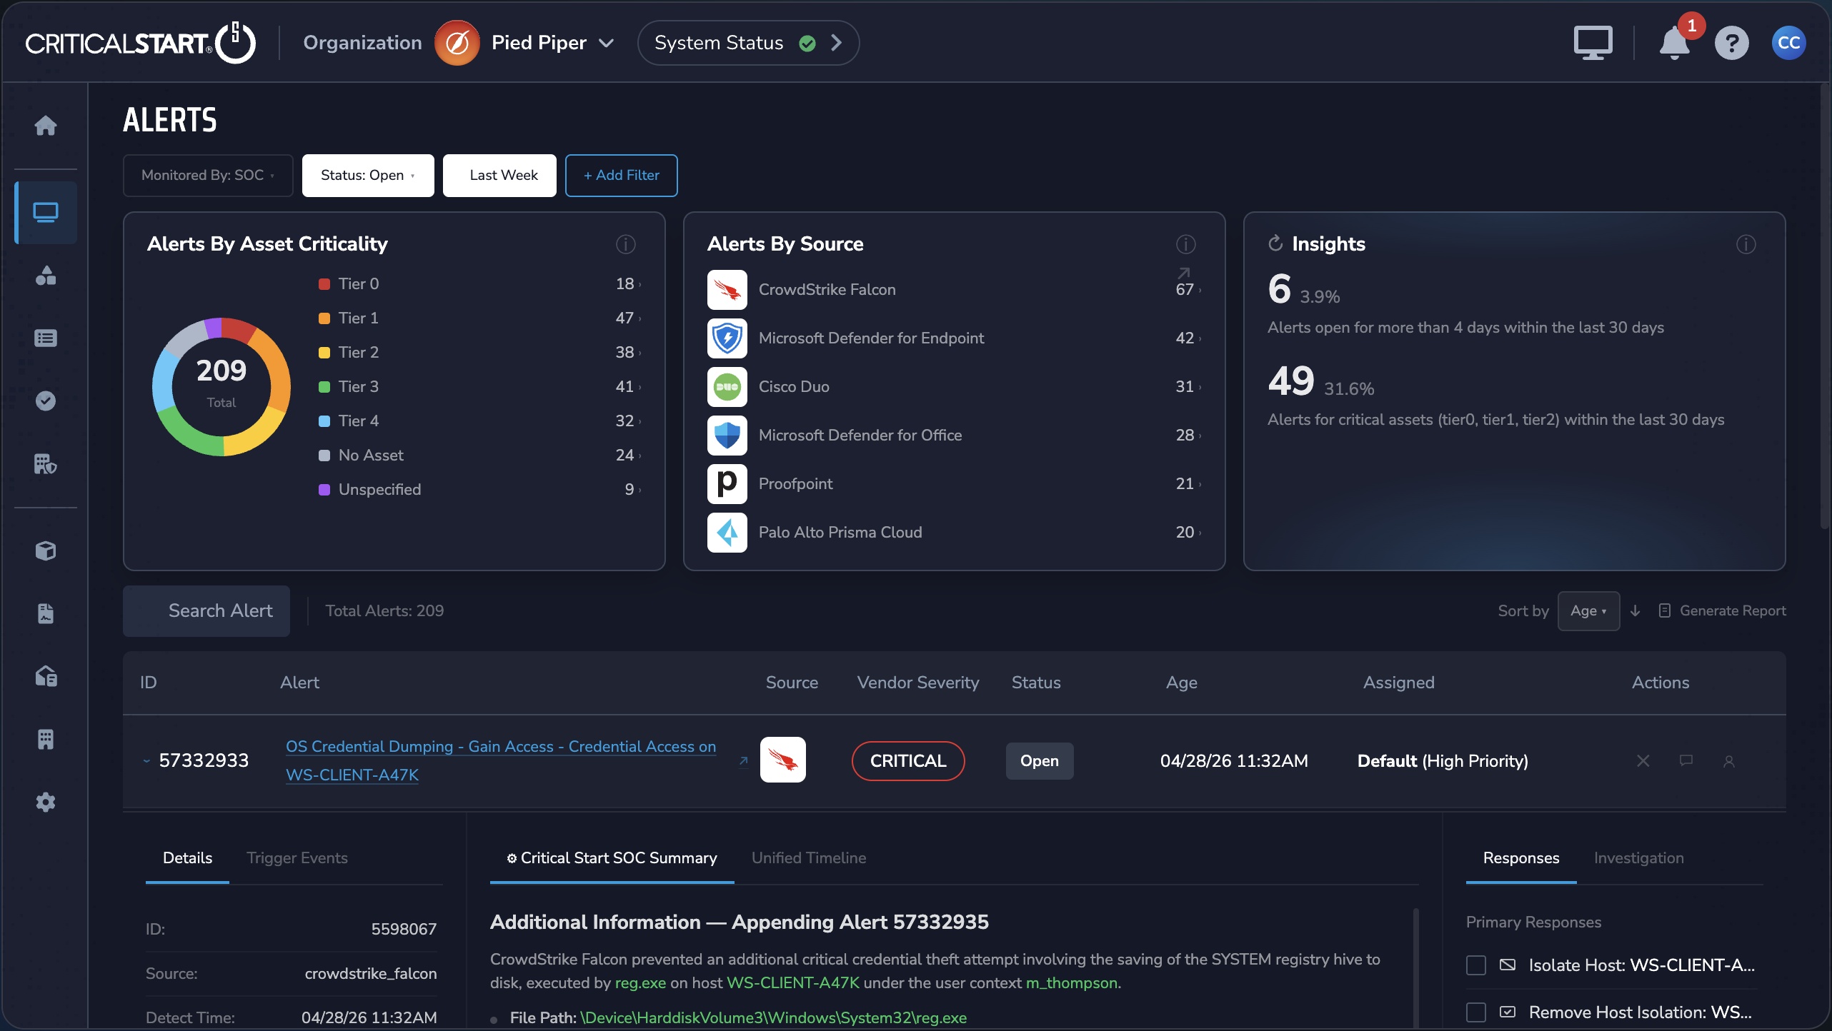Open the Monitored By: SOC filter dropdown

pos(208,175)
